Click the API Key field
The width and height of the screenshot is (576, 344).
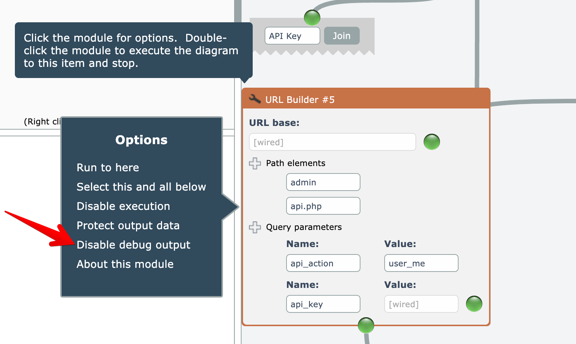(292, 36)
